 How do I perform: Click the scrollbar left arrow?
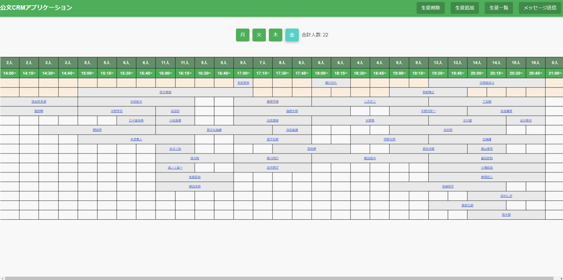(2, 278)
